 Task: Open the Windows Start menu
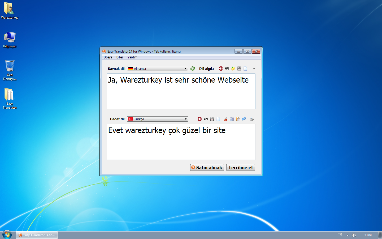7,235
